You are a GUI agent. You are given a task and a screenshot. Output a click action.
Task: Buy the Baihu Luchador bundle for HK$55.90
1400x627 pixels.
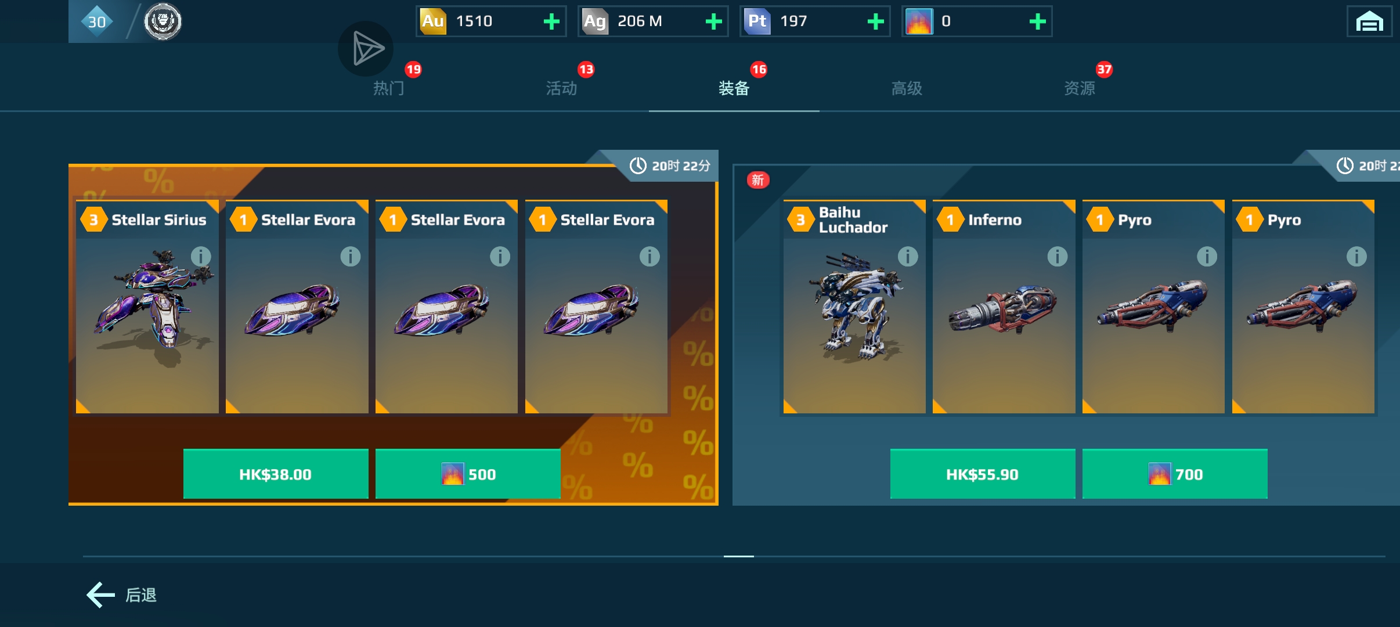(x=983, y=474)
